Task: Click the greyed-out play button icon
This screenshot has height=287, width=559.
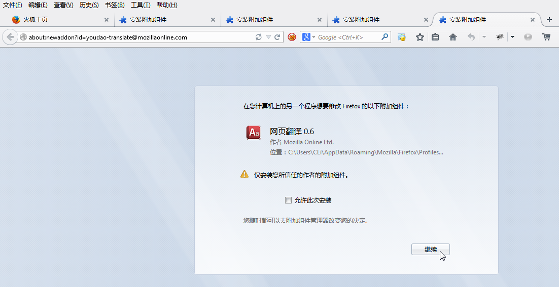Action: click(x=528, y=37)
